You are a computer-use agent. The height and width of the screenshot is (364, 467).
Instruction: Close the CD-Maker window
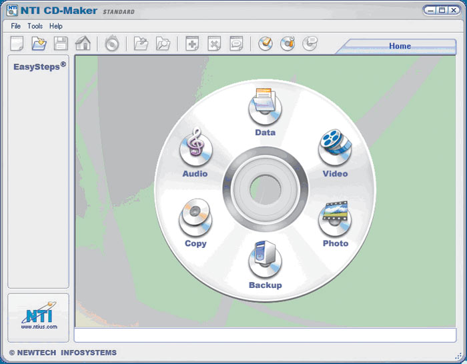coord(453,11)
